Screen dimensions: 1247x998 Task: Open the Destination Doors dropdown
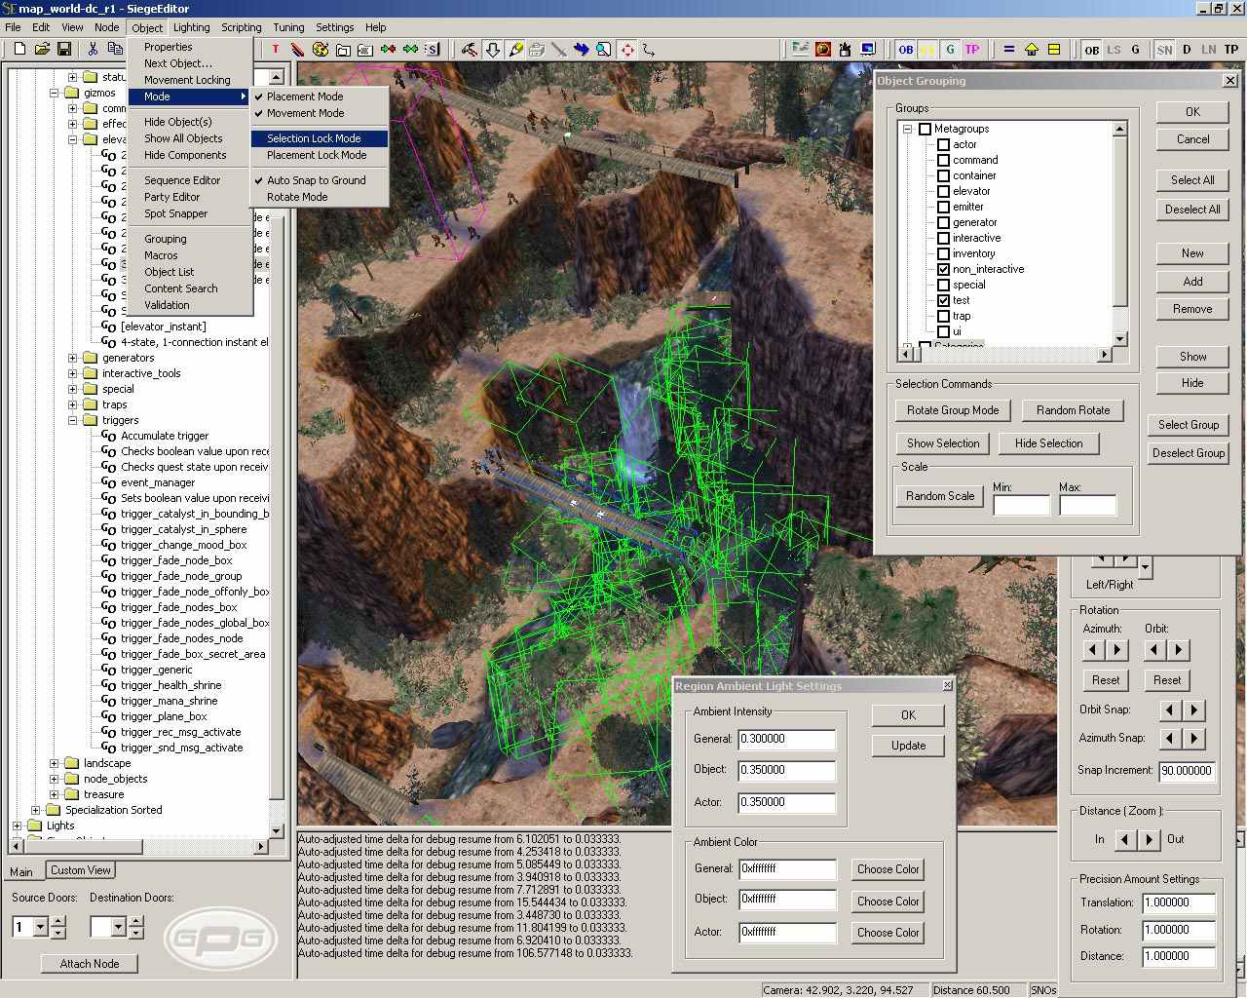(x=119, y=927)
